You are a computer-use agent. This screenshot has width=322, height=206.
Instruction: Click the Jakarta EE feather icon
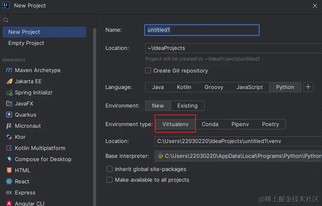pos(9,81)
